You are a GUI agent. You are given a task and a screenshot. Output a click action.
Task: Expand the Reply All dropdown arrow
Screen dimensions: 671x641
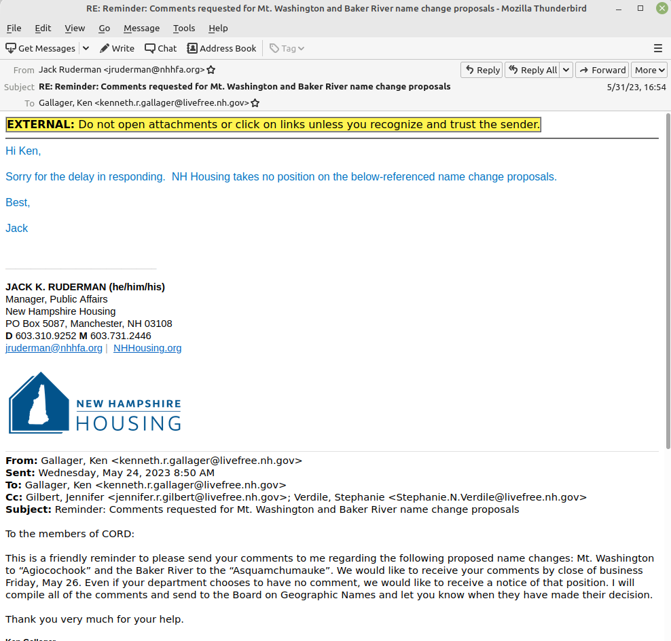tap(566, 70)
